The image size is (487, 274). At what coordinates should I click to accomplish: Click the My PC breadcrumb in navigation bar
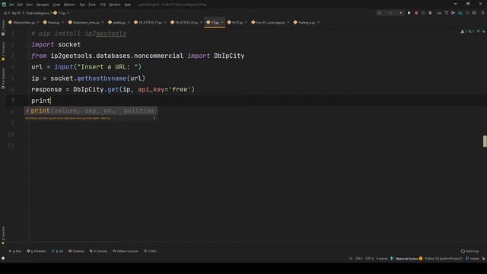(16, 13)
